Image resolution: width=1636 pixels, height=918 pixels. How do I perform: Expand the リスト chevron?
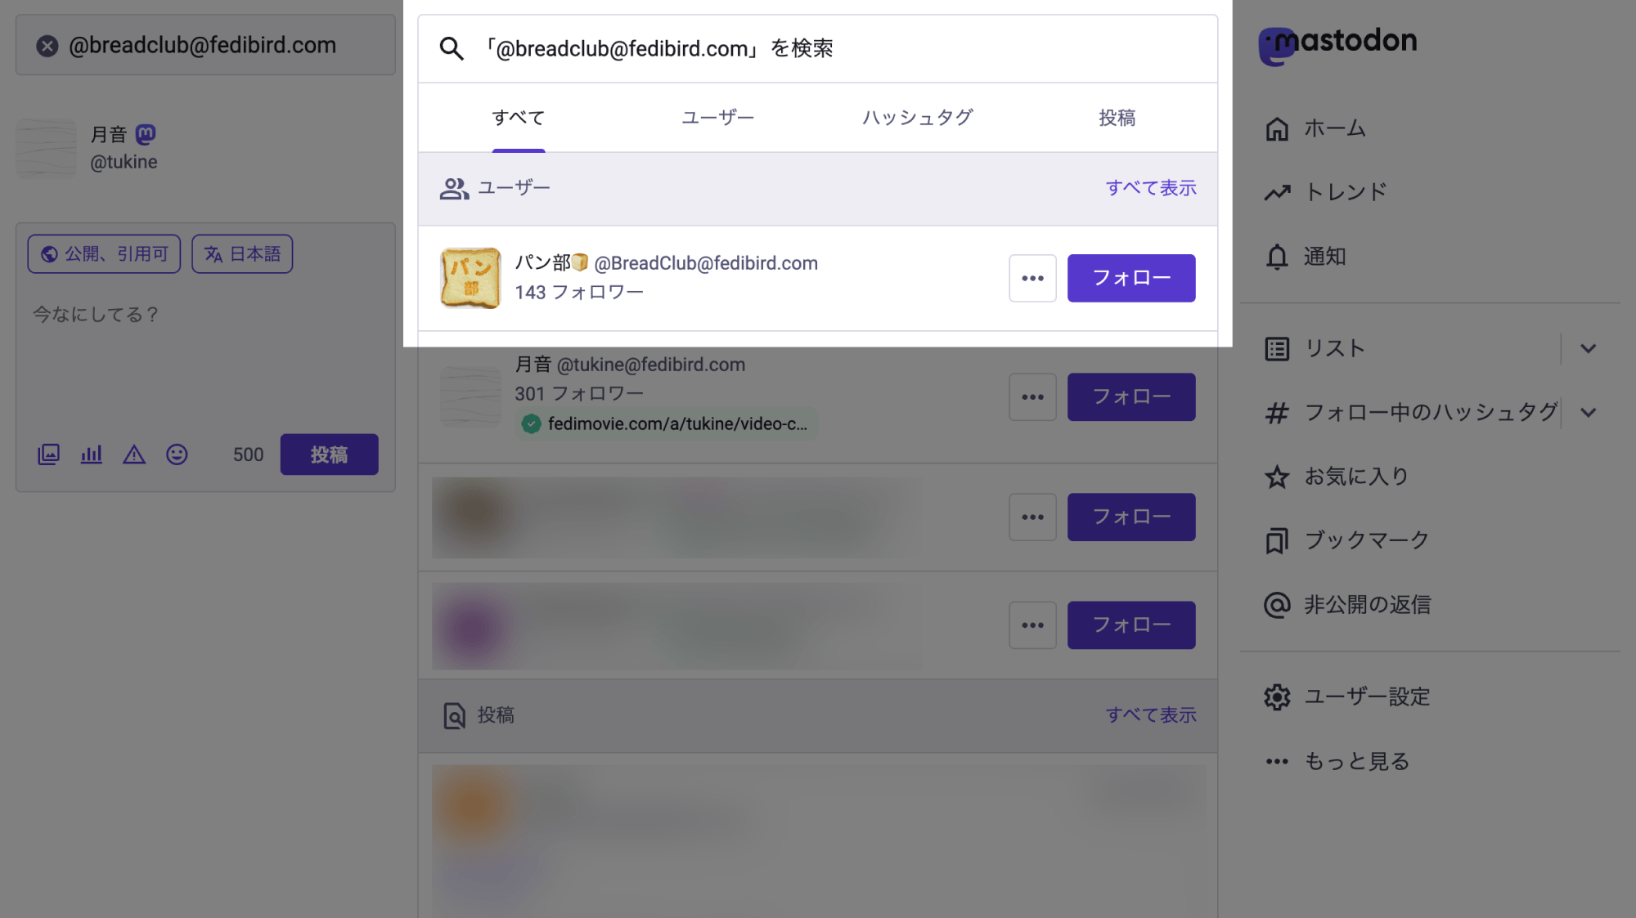(1588, 348)
